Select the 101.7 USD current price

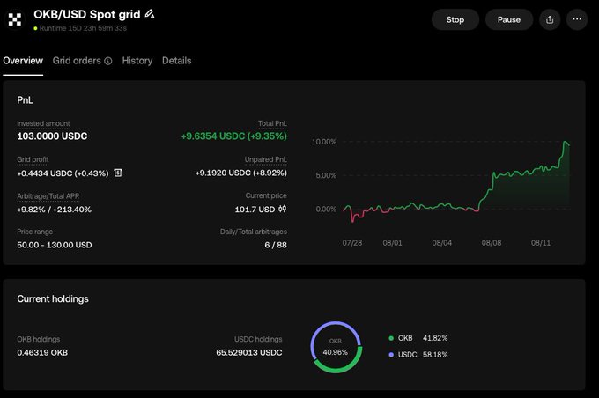coord(255,210)
